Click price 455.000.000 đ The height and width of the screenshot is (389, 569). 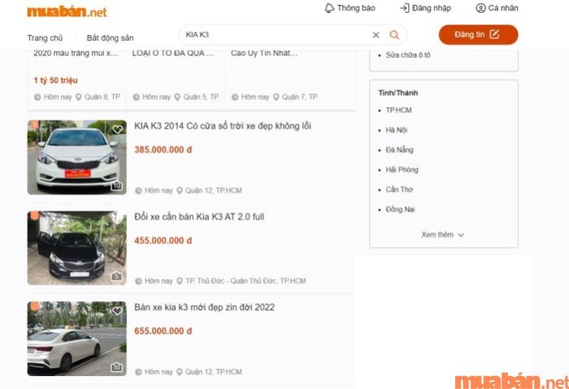click(x=163, y=240)
